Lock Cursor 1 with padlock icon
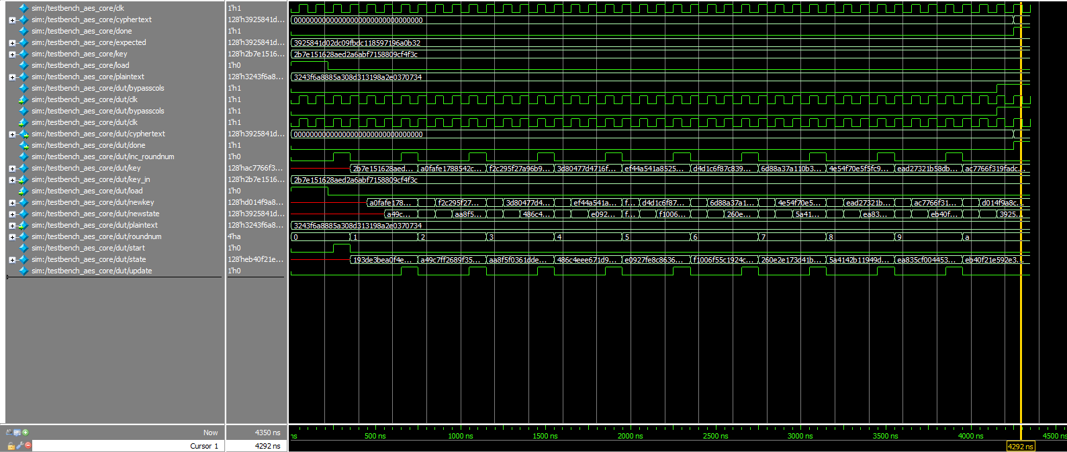 pos(11,446)
